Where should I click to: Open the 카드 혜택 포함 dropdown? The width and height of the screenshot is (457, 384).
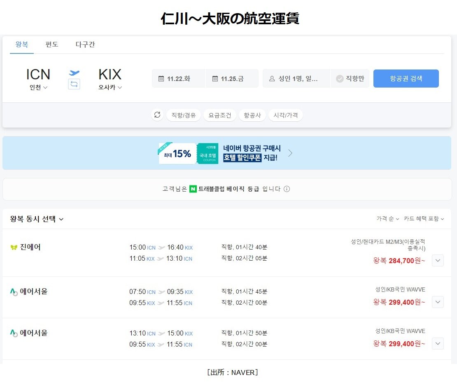(424, 219)
